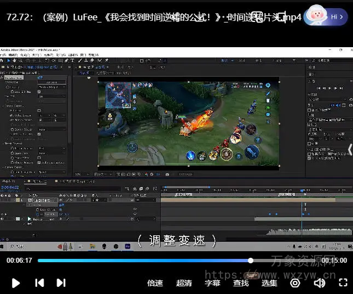353x294 pixels.
Task: Click the After Effects icon in the taskbar
Action: coord(128,247)
